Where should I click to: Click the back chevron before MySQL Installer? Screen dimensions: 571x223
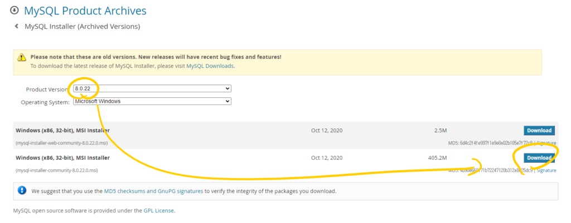tap(16, 26)
